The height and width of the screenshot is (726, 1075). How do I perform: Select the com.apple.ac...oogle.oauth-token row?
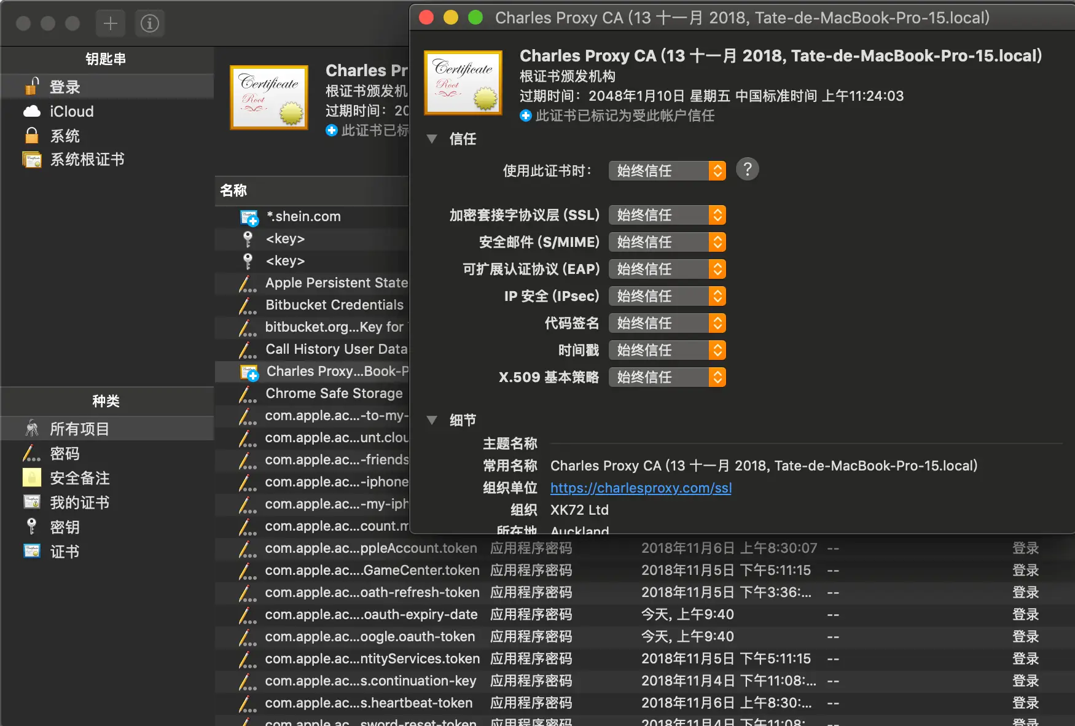[x=644, y=636]
